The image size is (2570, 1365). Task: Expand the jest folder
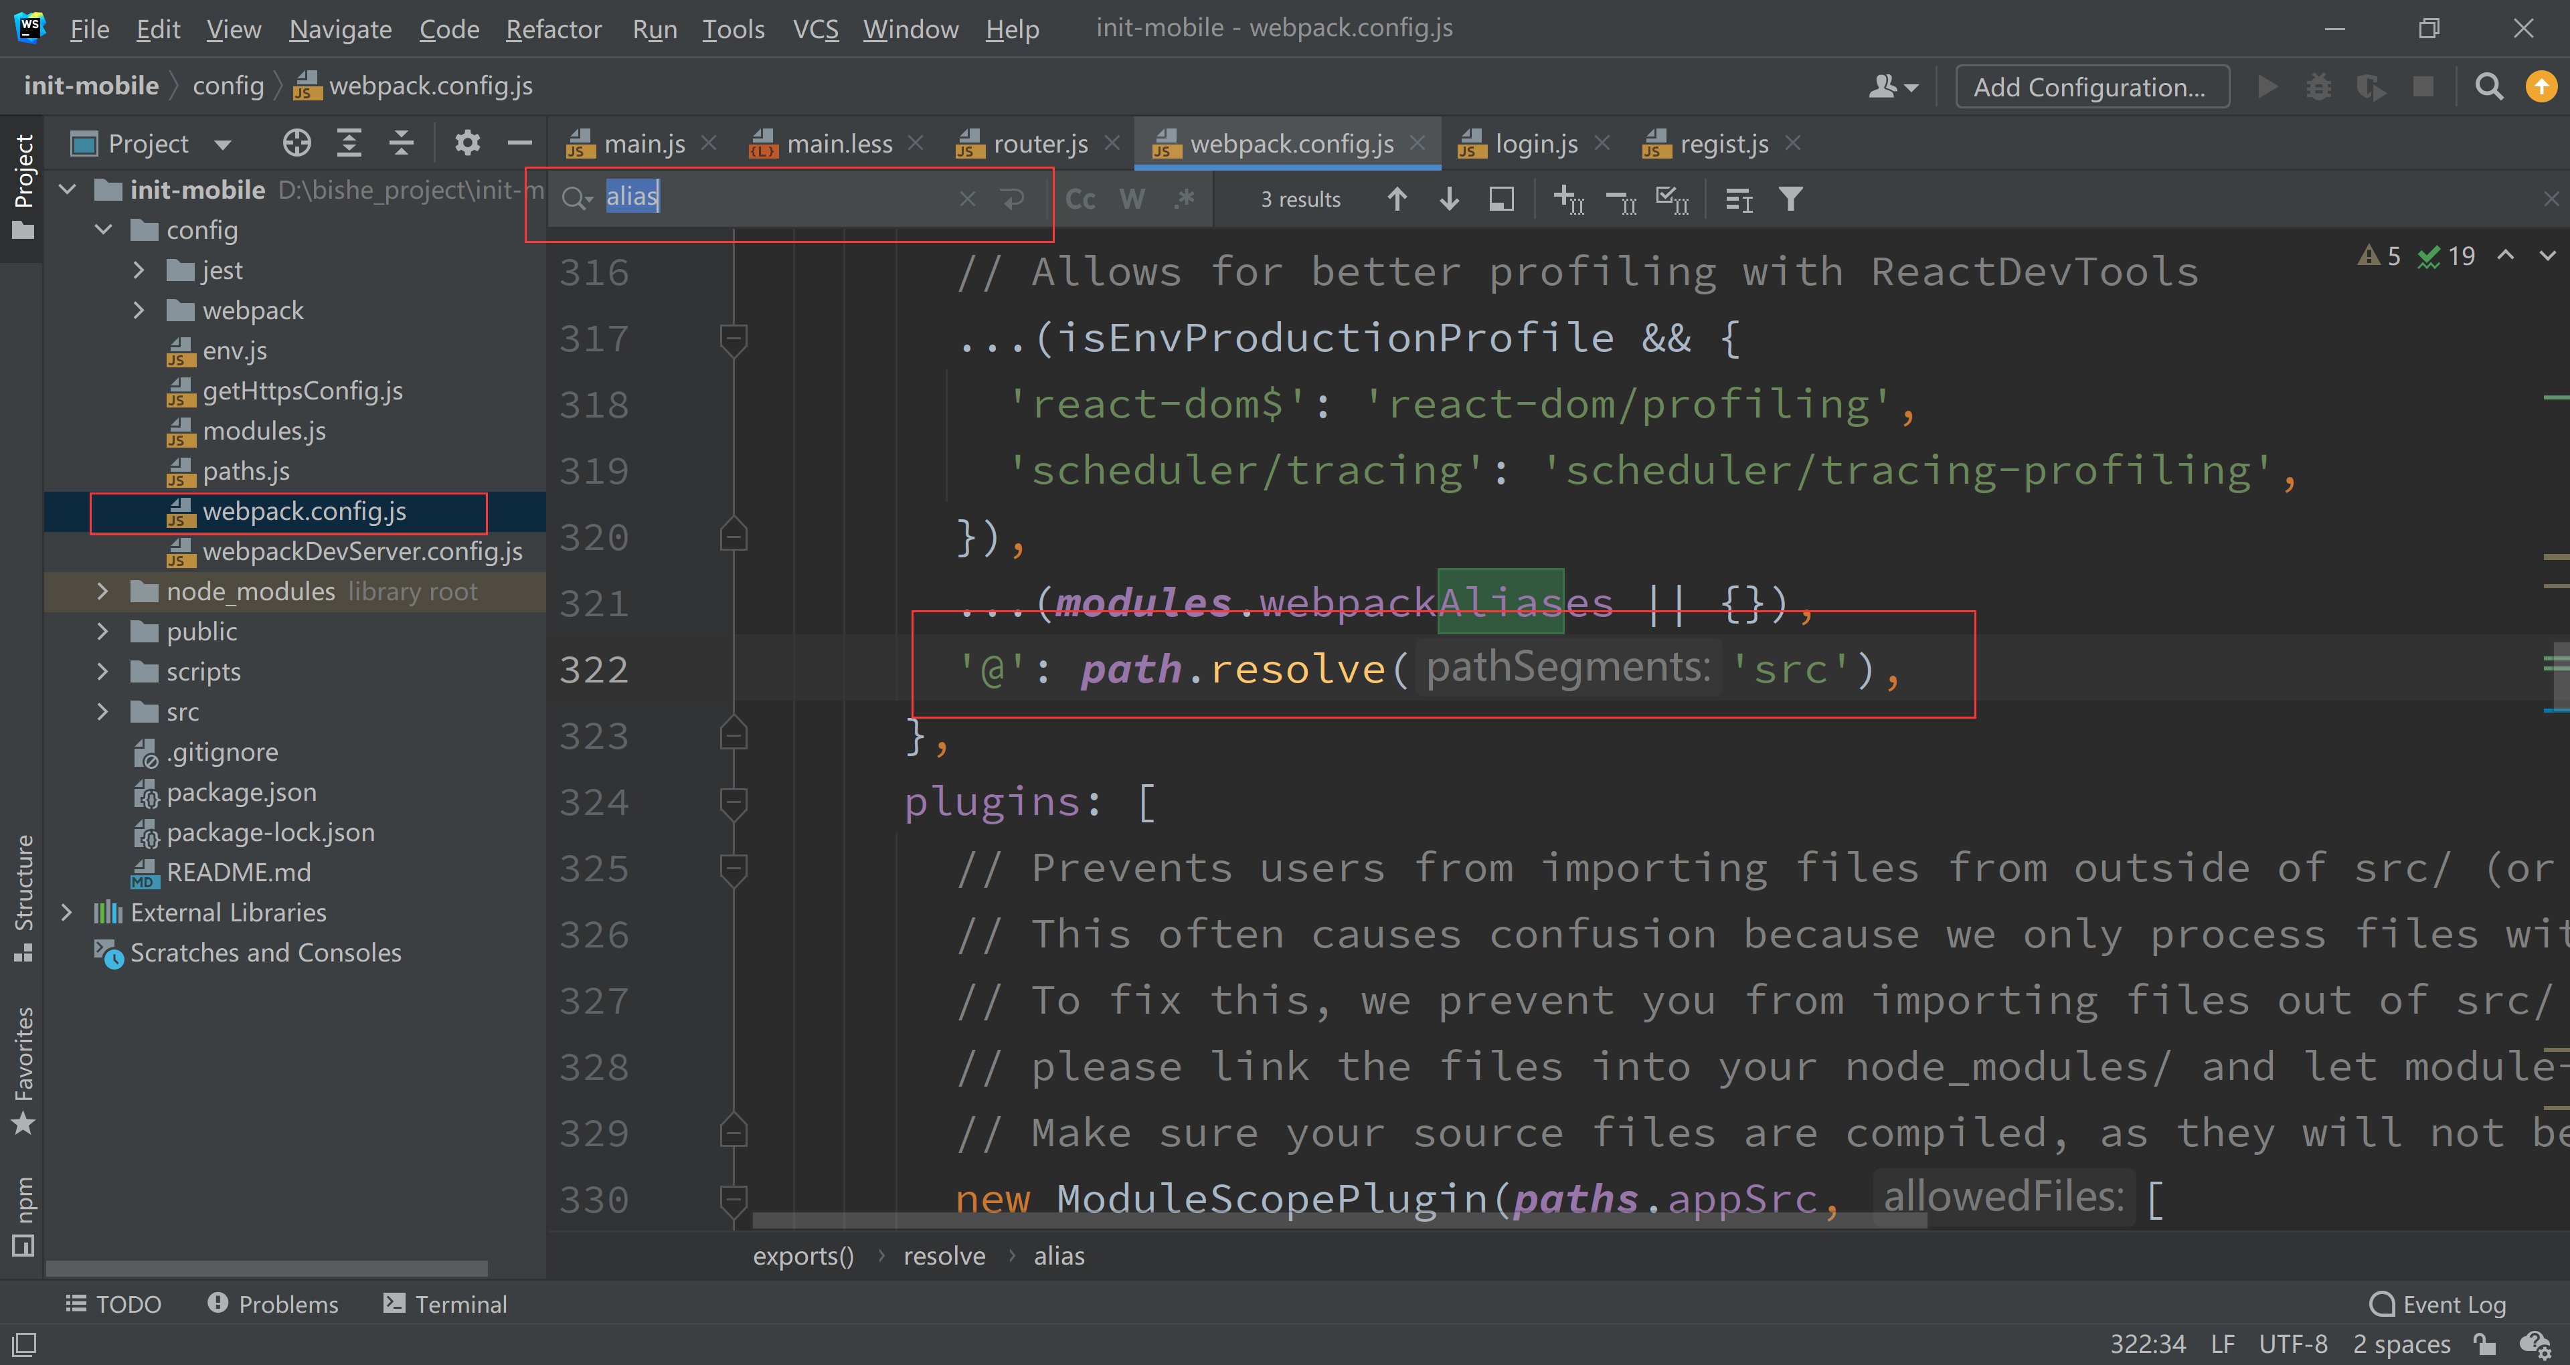tap(139, 270)
